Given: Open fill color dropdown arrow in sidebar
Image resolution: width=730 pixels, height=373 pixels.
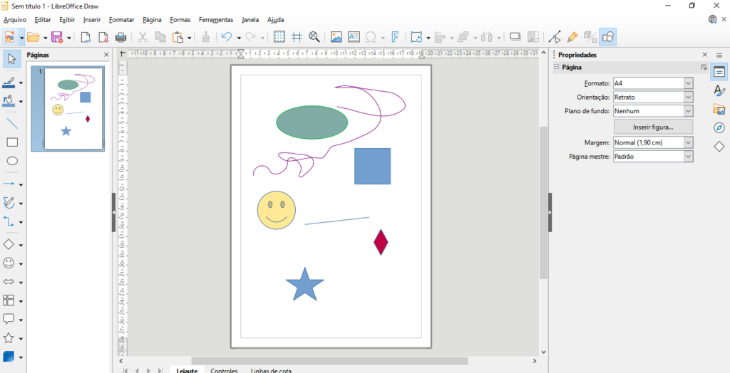Looking at the screenshot, I should (x=21, y=101).
